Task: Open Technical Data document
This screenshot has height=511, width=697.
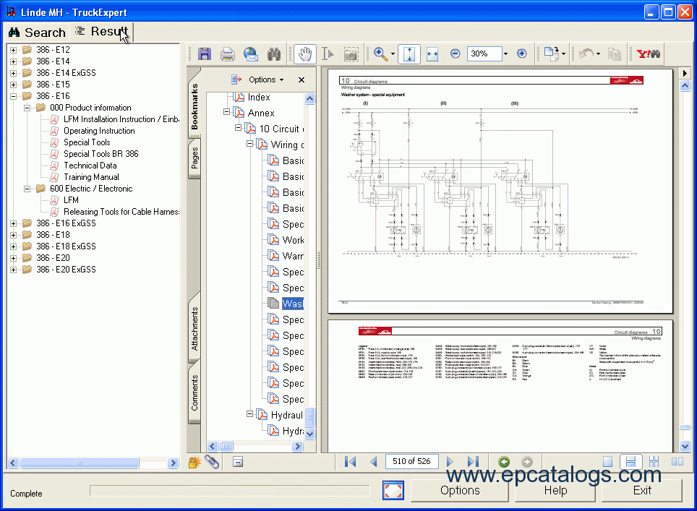Action: tap(90, 166)
